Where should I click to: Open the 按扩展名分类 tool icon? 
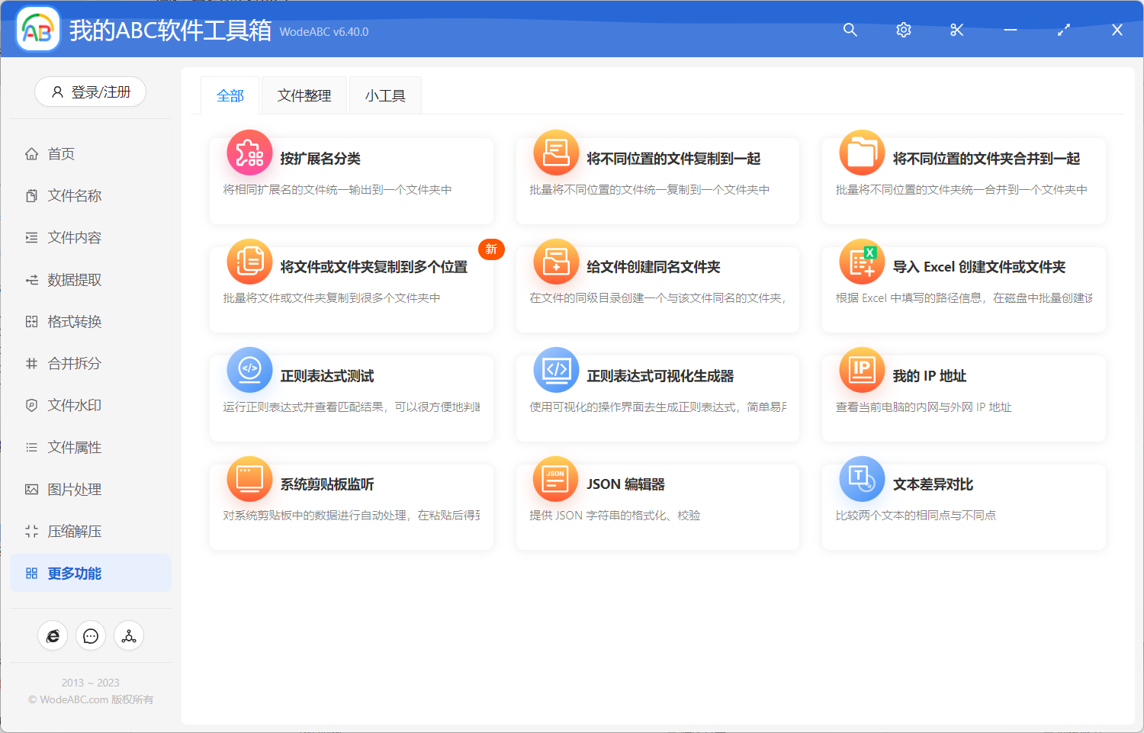tap(249, 153)
